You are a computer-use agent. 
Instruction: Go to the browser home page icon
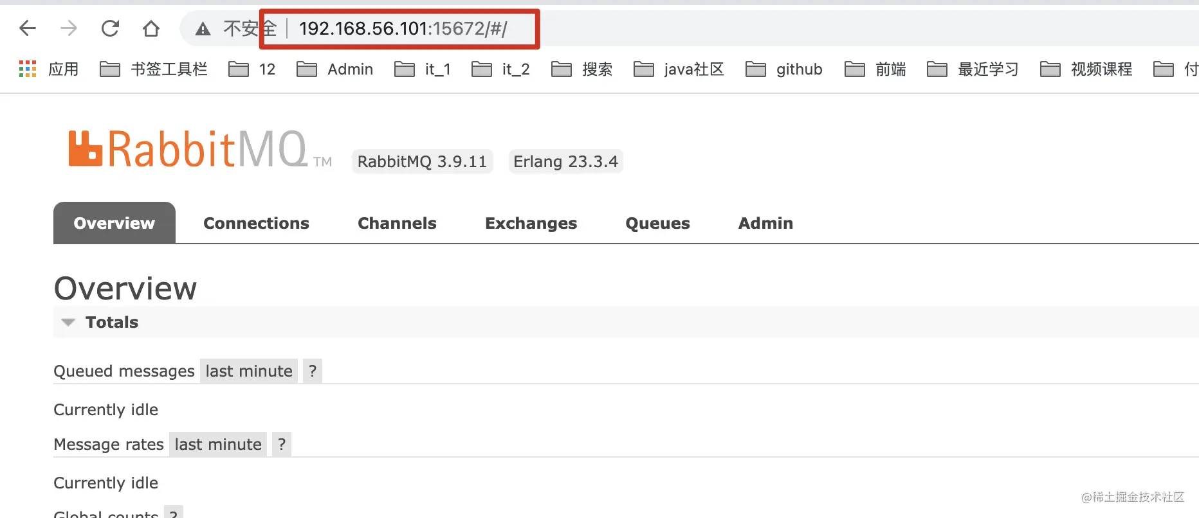tap(151, 28)
